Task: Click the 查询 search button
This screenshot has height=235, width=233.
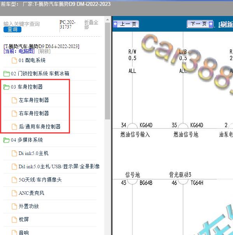Action: (x=12, y=29)
